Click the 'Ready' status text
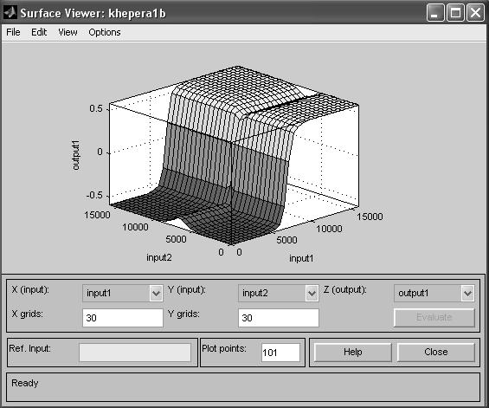The height and width of the screenshot is (408, 489). click(x=25, y=383)
